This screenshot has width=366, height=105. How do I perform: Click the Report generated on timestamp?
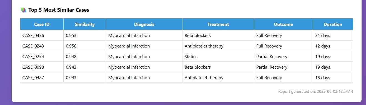pyautogui.click(x=316, y=91)
